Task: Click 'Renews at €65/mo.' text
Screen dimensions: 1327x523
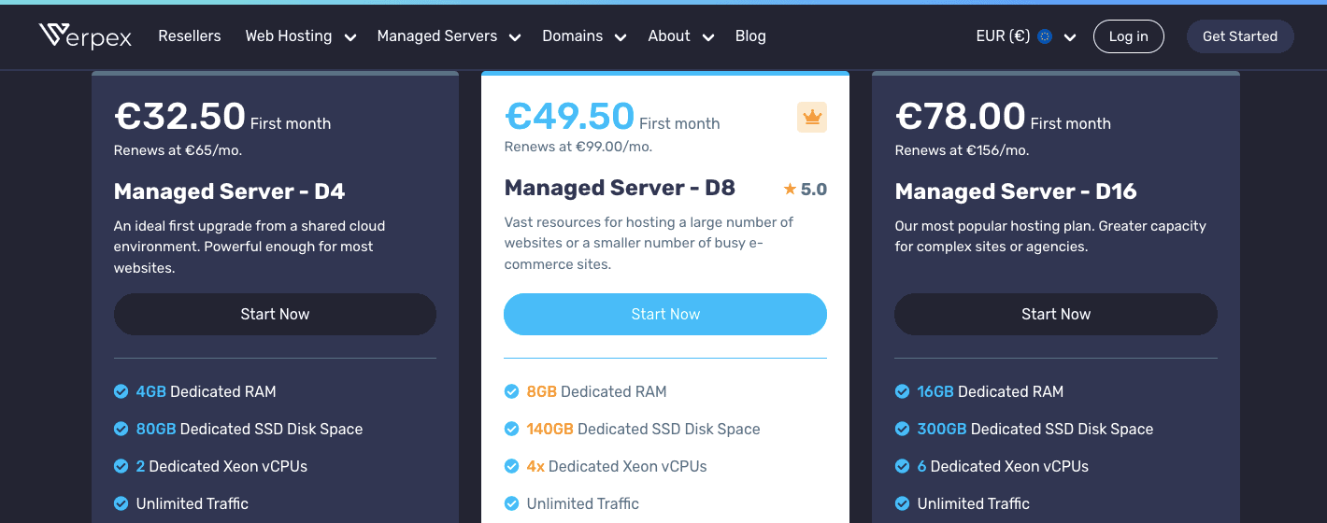Action: tap(178, 150)
